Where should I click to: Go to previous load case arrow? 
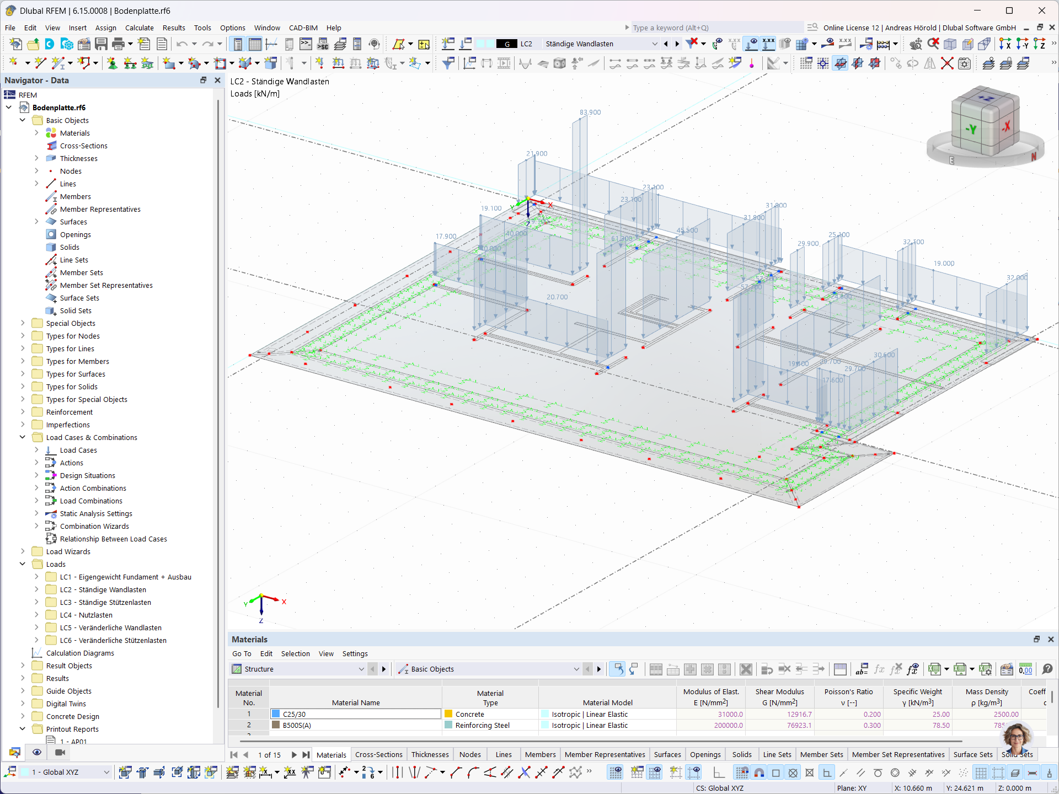[666, 44]
